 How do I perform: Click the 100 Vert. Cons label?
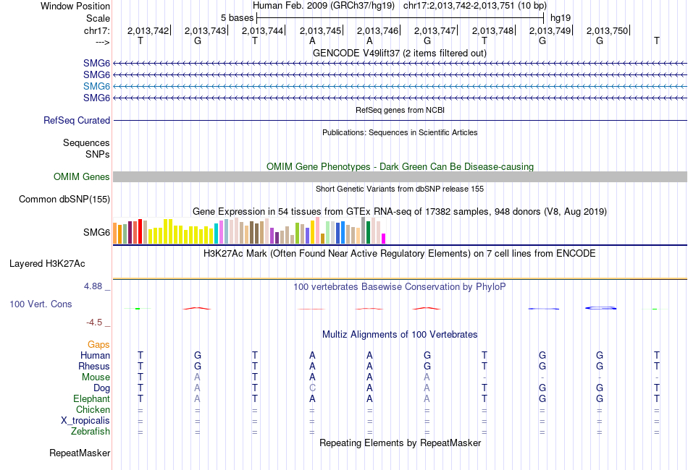point(41,304)
